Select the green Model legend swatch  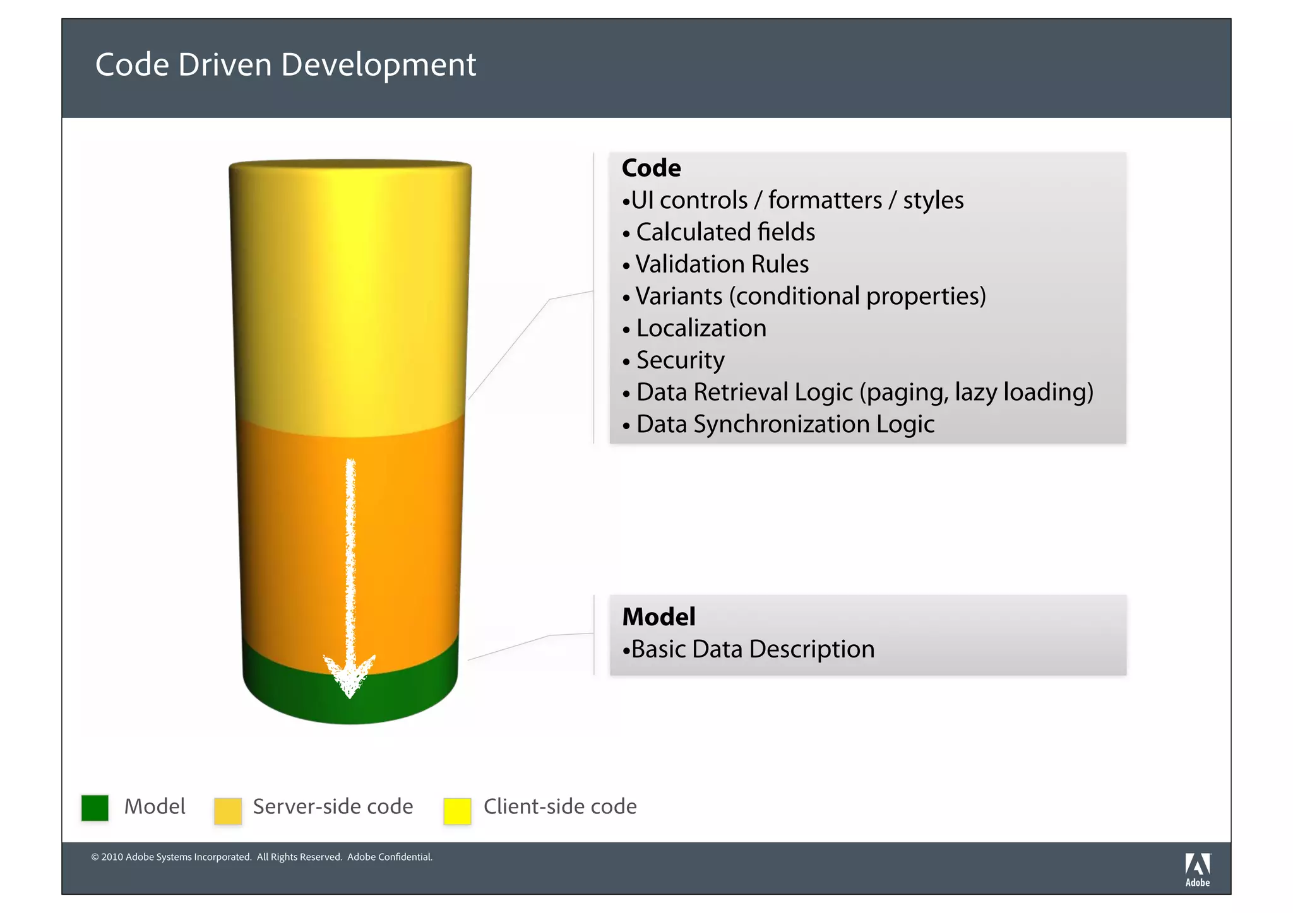(x=95, y=808)
